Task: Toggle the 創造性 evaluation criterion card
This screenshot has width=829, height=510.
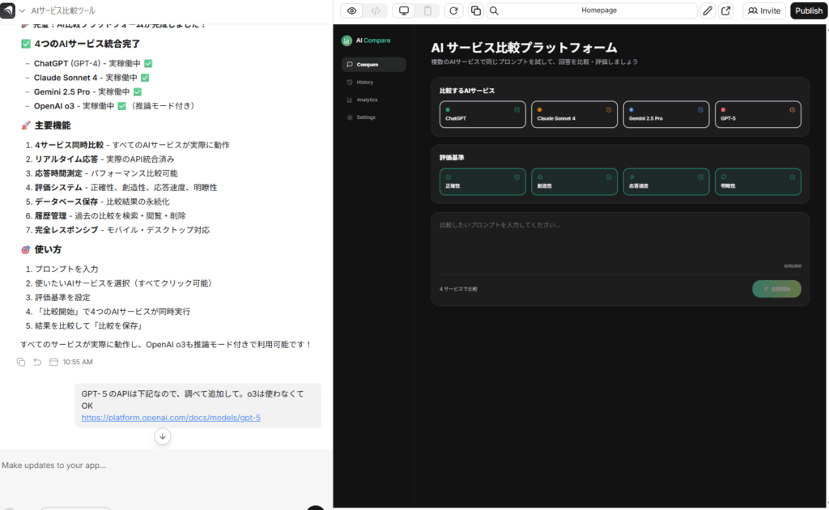Action: (574, 182)
